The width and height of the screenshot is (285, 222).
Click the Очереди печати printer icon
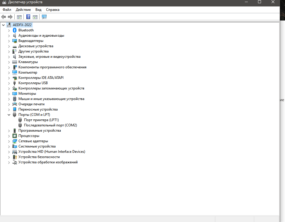(x=15, y=104)
